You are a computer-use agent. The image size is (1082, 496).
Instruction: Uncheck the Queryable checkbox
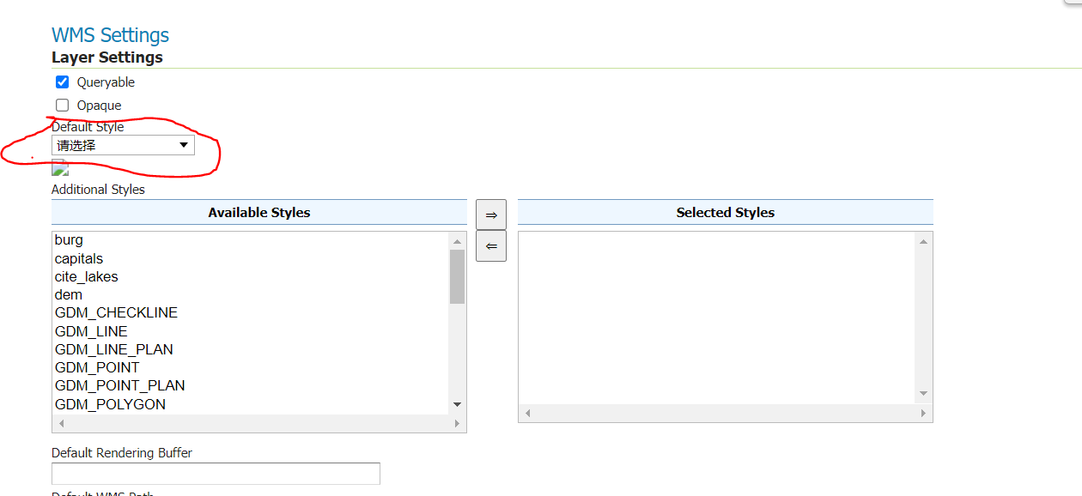click(x=62, y=82)
